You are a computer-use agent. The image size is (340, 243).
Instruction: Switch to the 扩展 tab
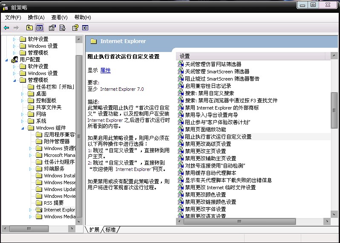point(94,229)
